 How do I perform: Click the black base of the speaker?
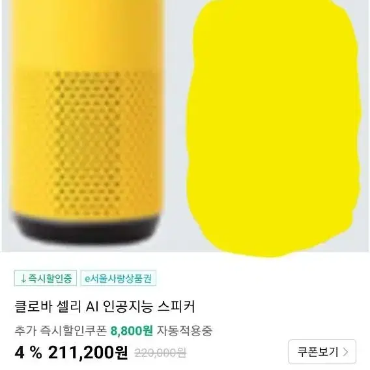click(x=86, y=228)
